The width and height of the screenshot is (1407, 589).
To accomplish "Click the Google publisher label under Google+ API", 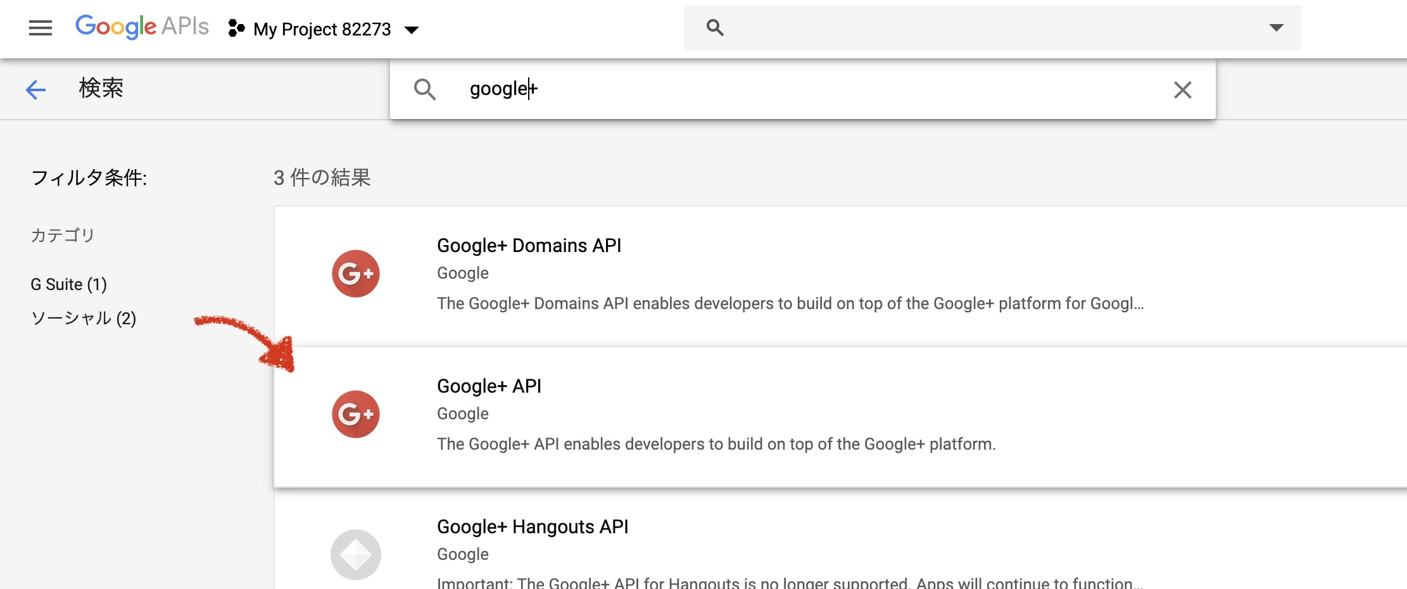I will point(463,414).
